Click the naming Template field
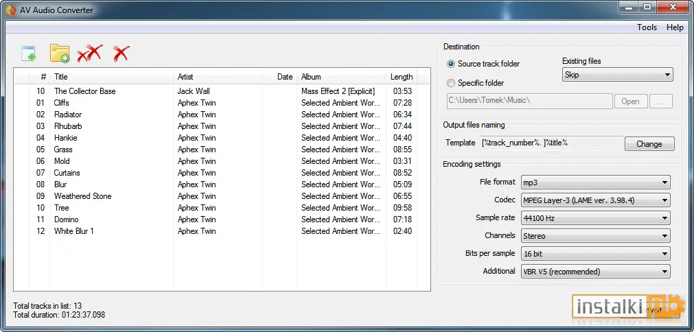694x332 pixels. pos(551,143)
